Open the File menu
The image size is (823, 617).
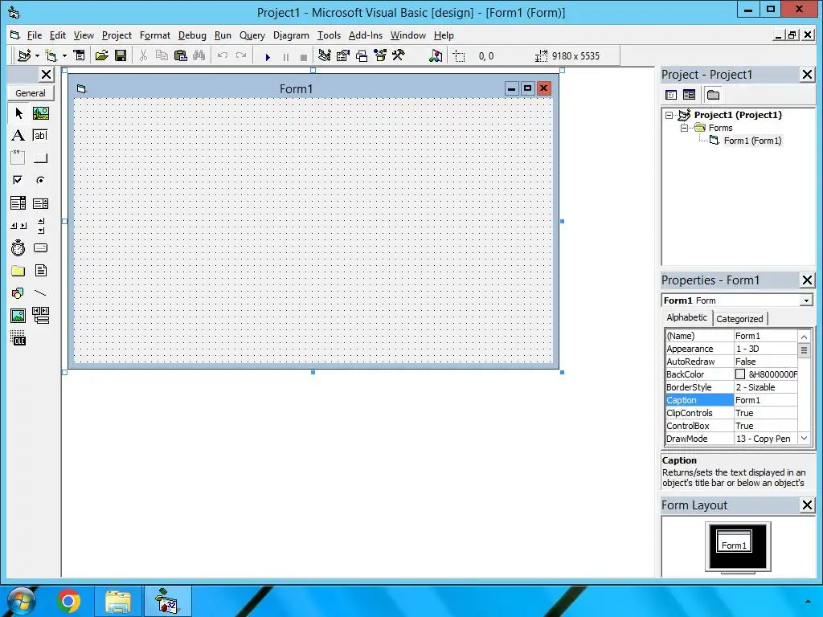point(34,35)
